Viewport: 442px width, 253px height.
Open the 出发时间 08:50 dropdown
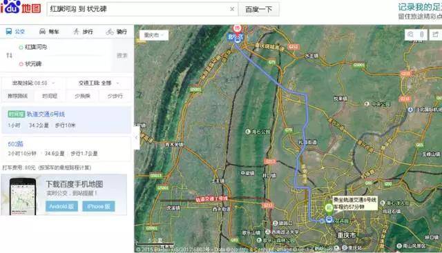click(x=33, y=83)
